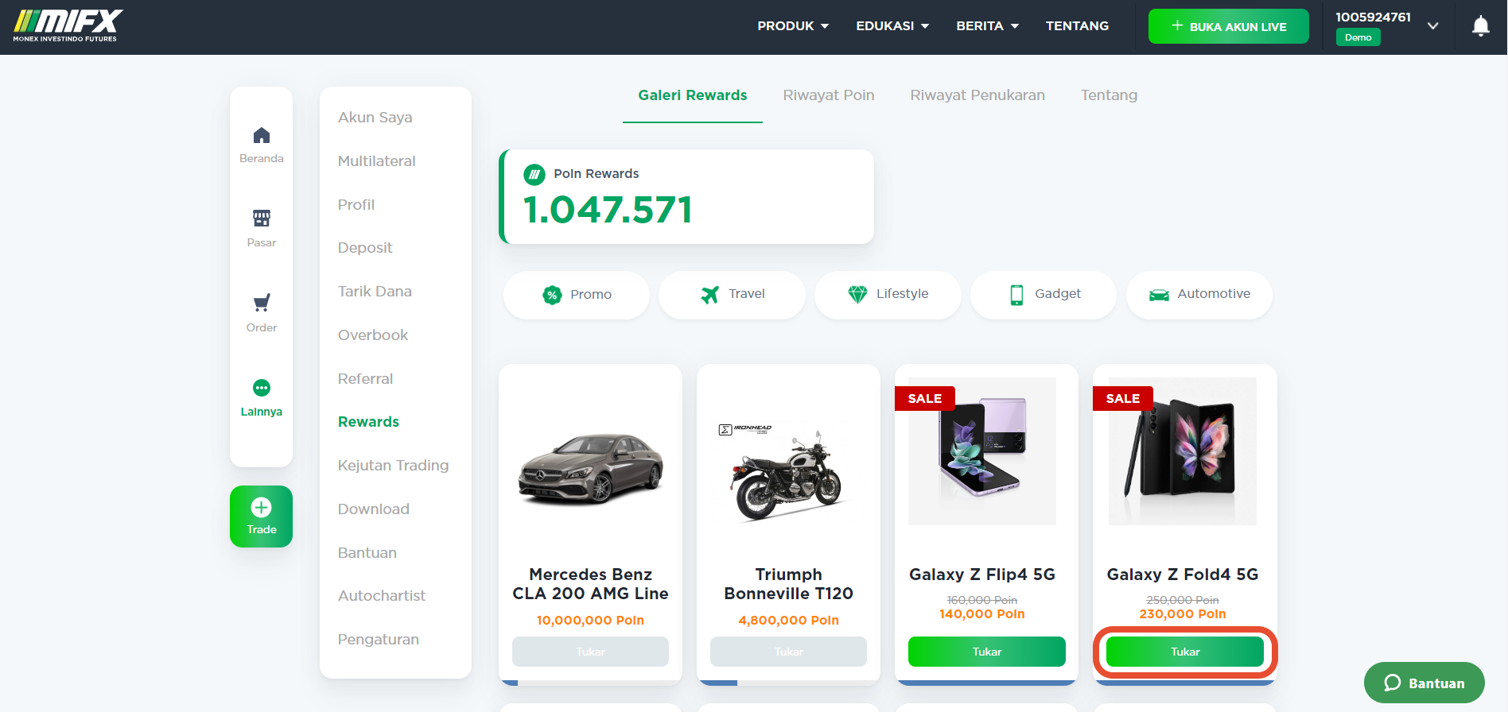Open Bantuan in sidebar menu
This screenshot has width=1508, height=712.
click(x=367, y=553)
